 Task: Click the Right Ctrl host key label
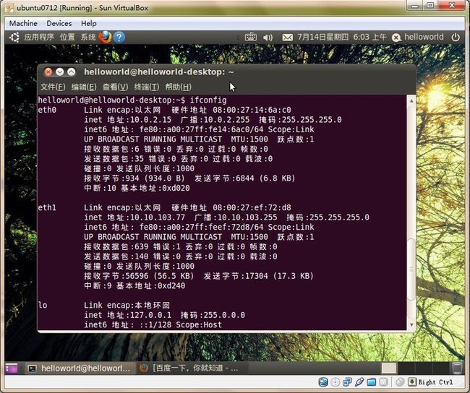435,382
